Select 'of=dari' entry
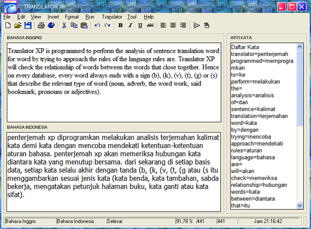 point(240,102)
